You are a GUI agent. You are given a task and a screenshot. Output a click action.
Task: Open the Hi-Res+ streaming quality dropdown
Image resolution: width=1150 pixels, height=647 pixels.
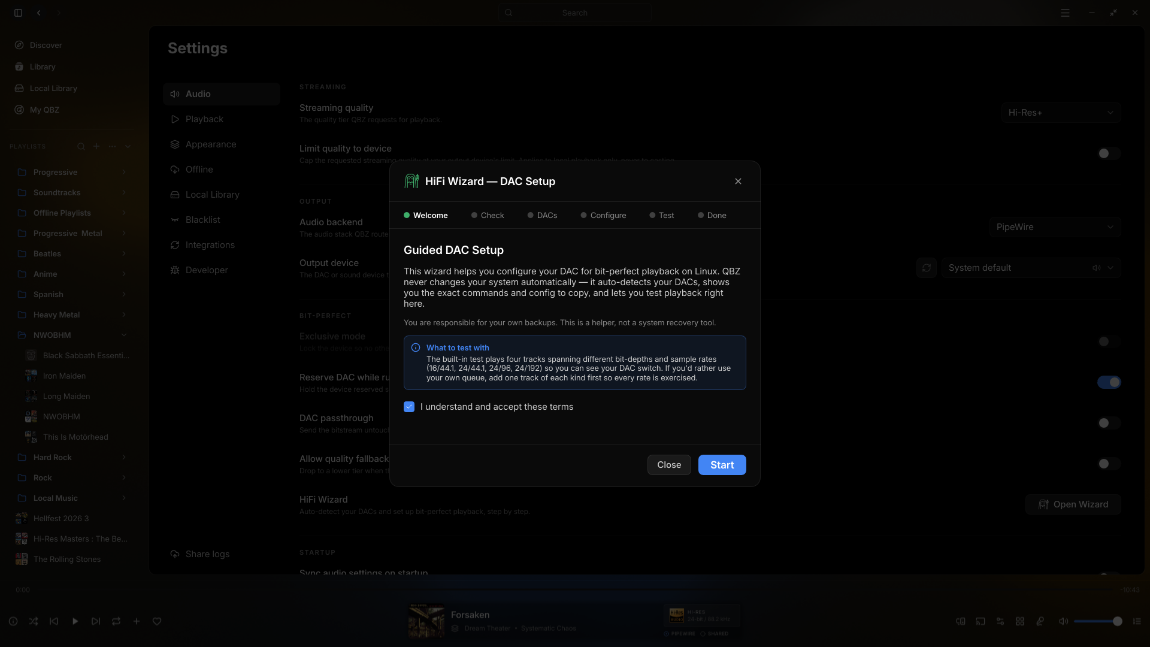(1061, 113)
